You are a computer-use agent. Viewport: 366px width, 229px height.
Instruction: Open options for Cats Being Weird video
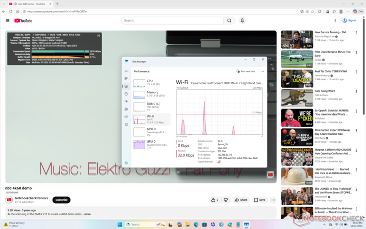pyautogui.click(x=356, y=92)
